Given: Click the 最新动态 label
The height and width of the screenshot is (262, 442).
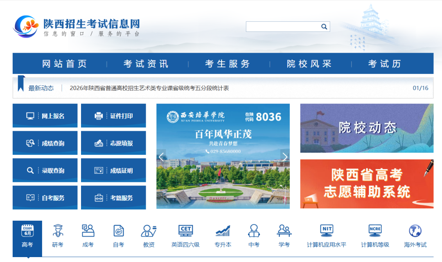Looking at the screenshot, I should click(x=41, y=88).
